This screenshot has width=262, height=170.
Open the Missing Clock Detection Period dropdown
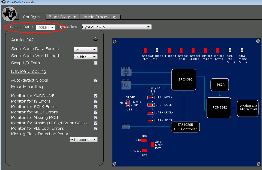coord(84,140)
